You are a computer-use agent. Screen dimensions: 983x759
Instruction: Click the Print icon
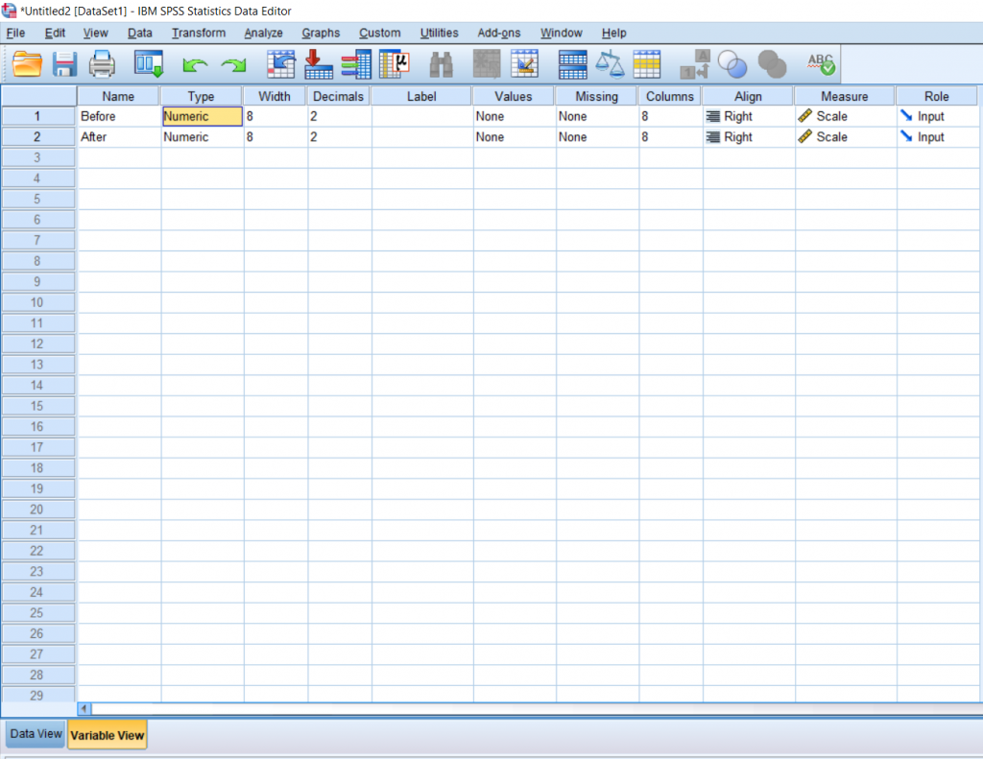tap(102, 63)
